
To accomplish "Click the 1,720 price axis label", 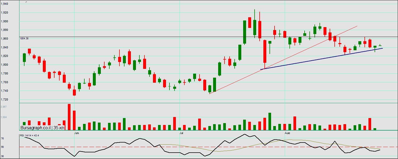I will point(4,100).
